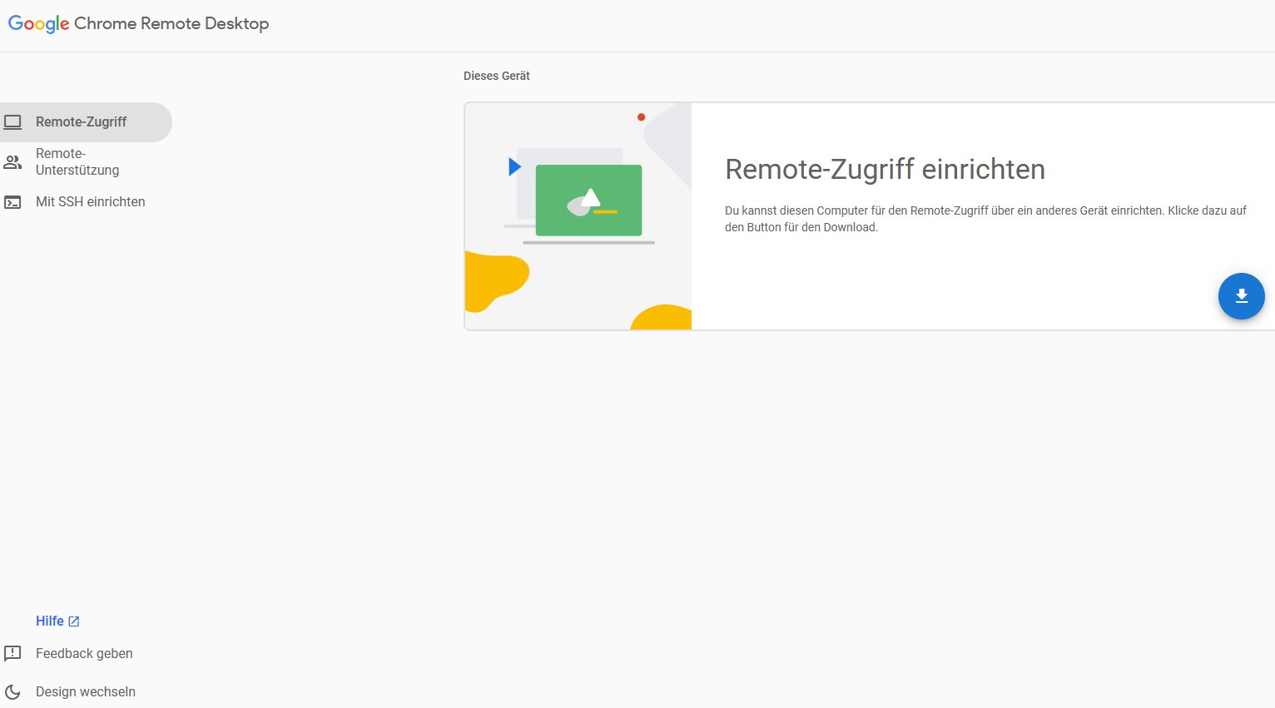1275x708 pixels.
Task: Toggle theme via Design wechseln
Action: pyautogui.click(x=86, y=692)
